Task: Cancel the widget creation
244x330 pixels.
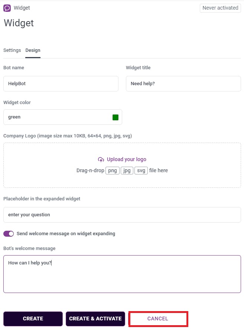Action: [158, 319]
